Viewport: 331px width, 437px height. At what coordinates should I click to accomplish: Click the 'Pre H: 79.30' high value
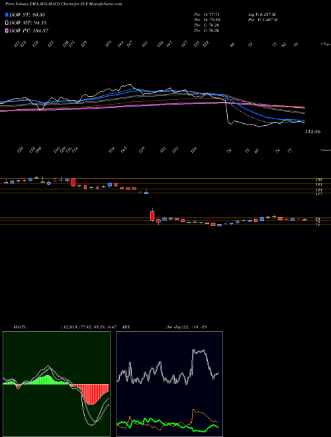(x=207, y=20)
